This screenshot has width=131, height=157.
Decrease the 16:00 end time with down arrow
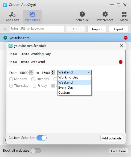tap(53, 73)
